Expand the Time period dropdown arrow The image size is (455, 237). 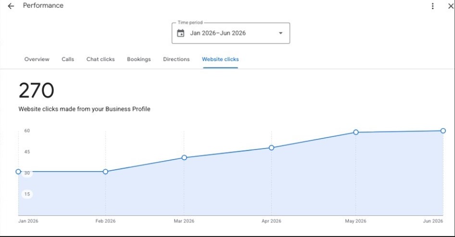point(280,33)
